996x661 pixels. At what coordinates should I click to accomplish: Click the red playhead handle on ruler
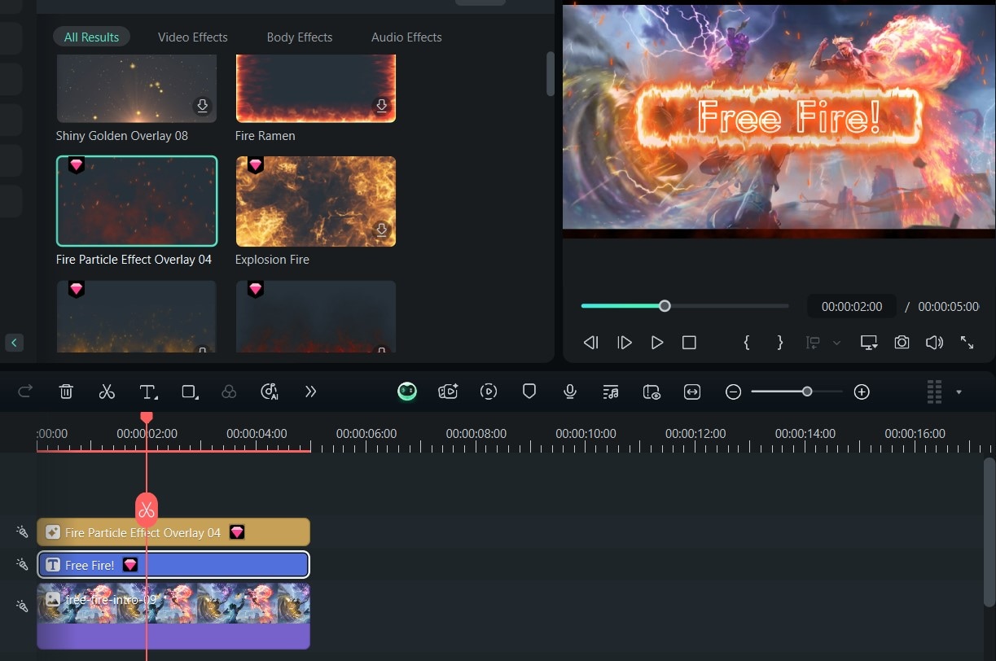pos(147,418)
